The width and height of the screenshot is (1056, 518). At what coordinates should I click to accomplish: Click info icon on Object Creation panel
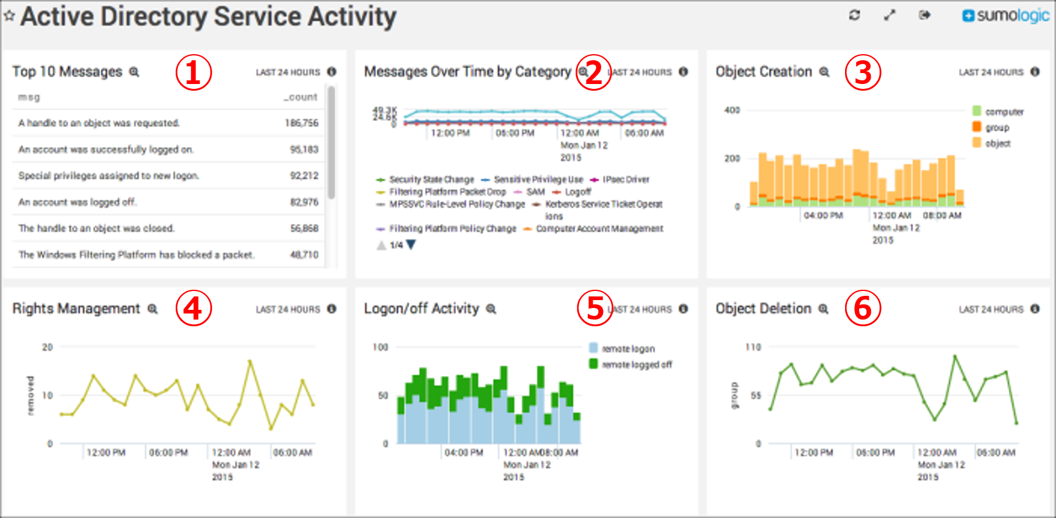point(1035,72)
